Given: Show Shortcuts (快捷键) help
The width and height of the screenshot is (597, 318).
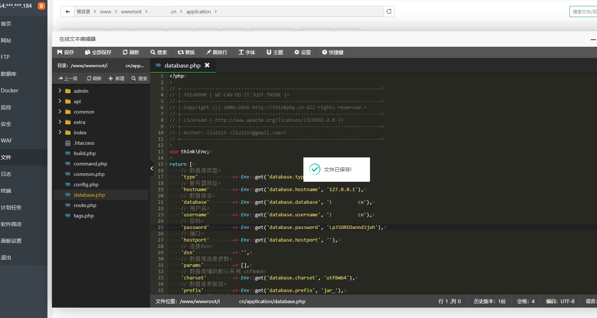Looking at the screenshot, I should [x=333, y=52].
